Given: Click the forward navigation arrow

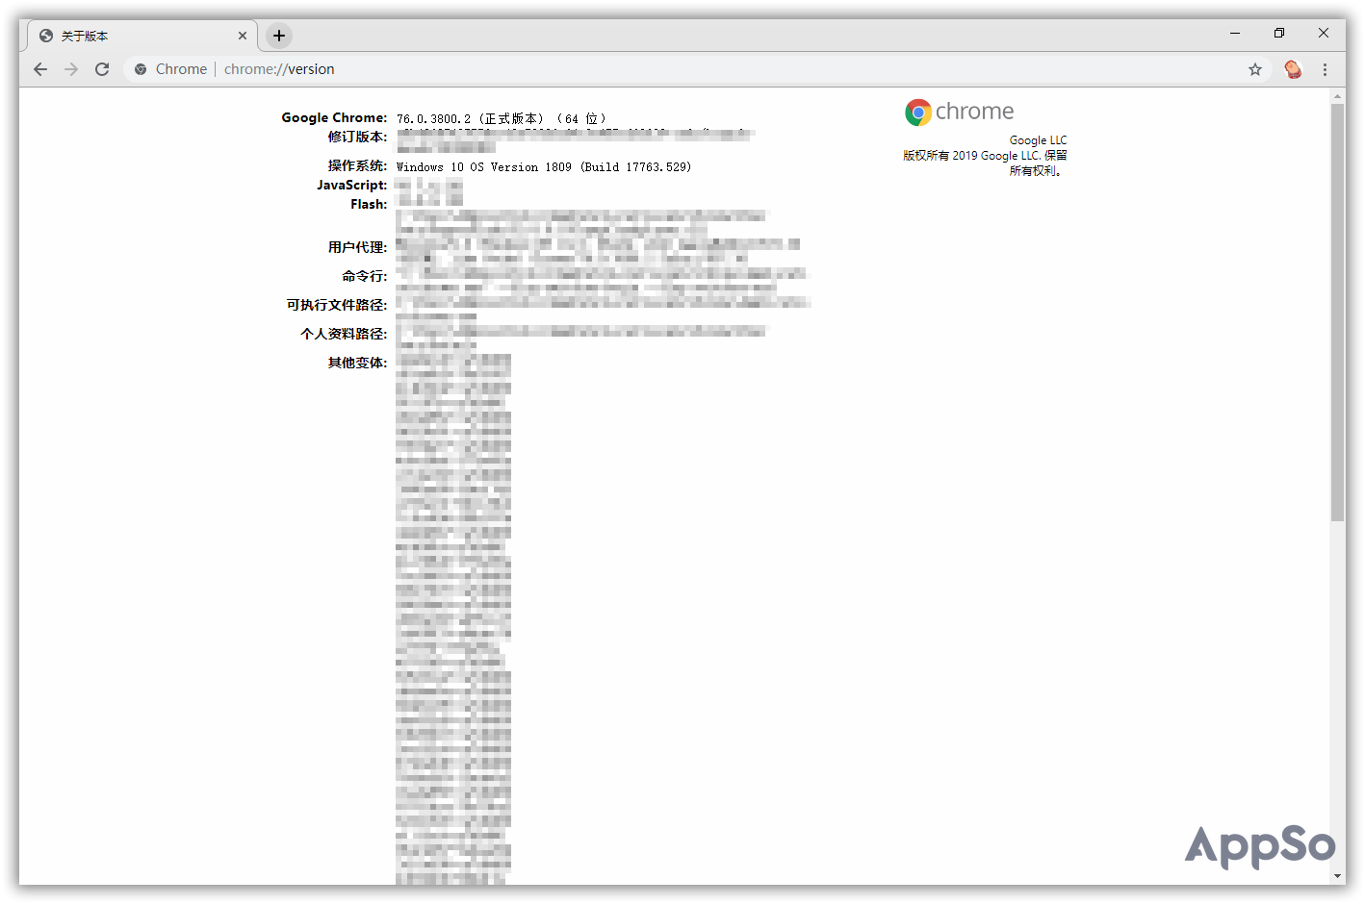Looking at the screenshot, I should pyautogui.click(x=71, y=69).
